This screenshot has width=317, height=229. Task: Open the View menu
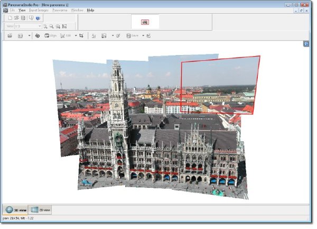22,10
